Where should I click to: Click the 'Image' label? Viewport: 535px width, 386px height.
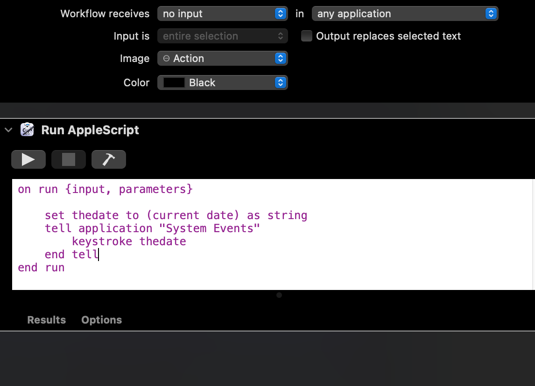(134, 59)
